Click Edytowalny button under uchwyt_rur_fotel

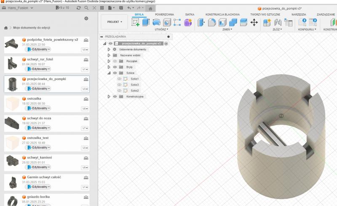[x=38, y=69]
